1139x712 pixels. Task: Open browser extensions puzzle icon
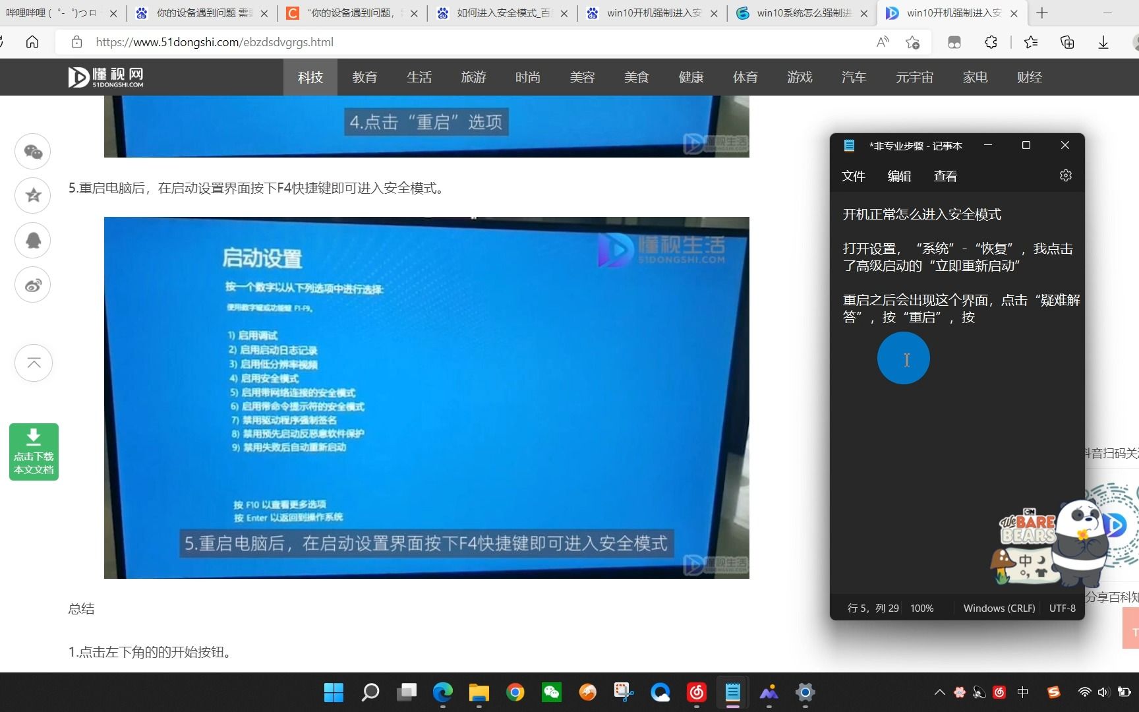click(991, 42)
